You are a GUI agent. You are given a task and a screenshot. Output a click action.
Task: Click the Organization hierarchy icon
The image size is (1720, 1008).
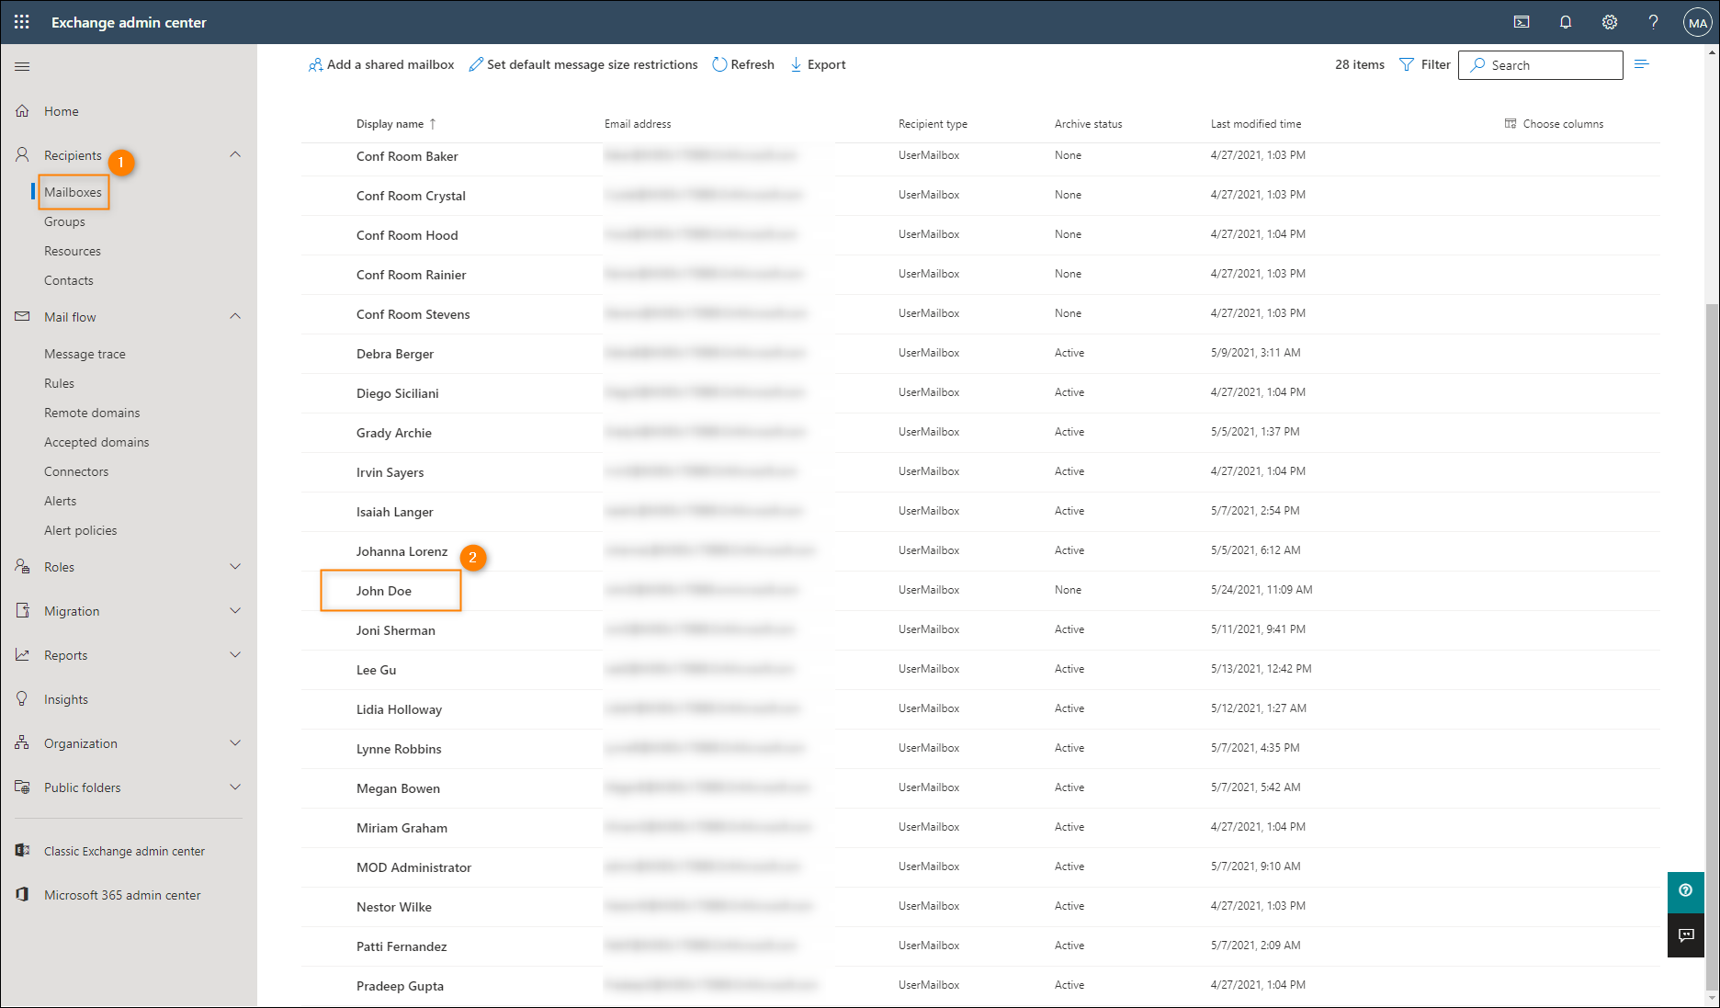tap(22, 742)
